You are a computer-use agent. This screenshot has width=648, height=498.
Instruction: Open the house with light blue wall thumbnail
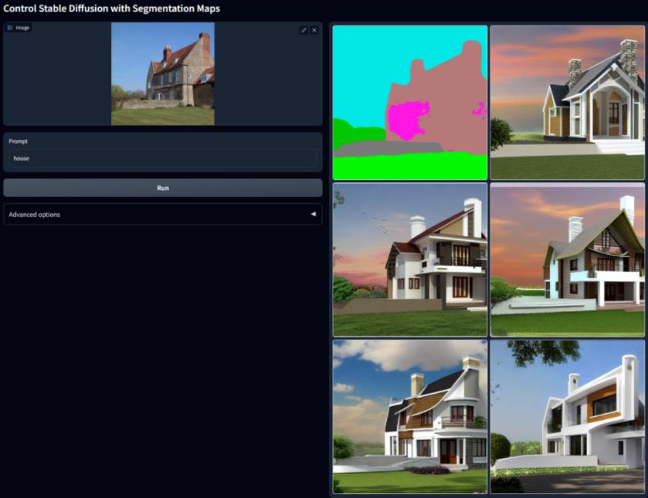pyautogui.click(x=567, y=260)
